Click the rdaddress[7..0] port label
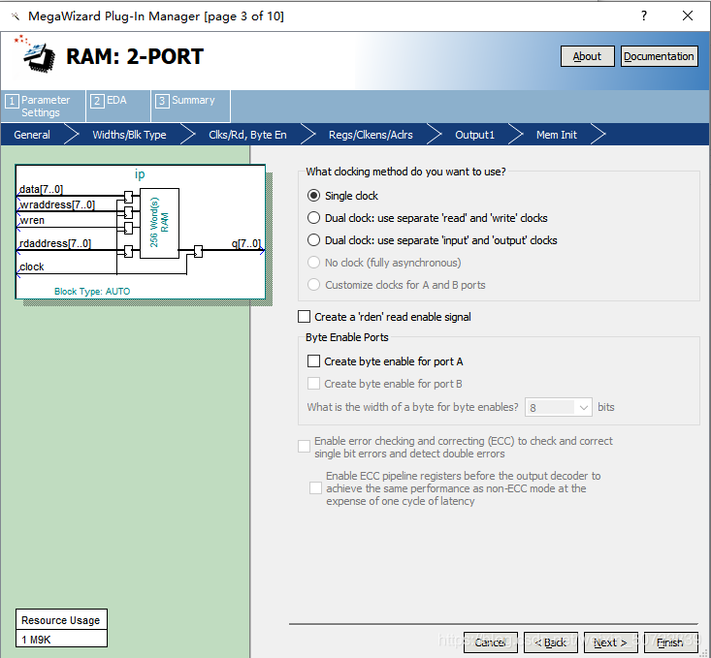Image resolution: width=711 pixels, height=658 pixels. coord(55,244)
